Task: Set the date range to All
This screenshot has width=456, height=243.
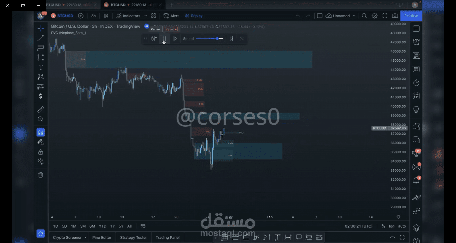Action: coord(129,226)
